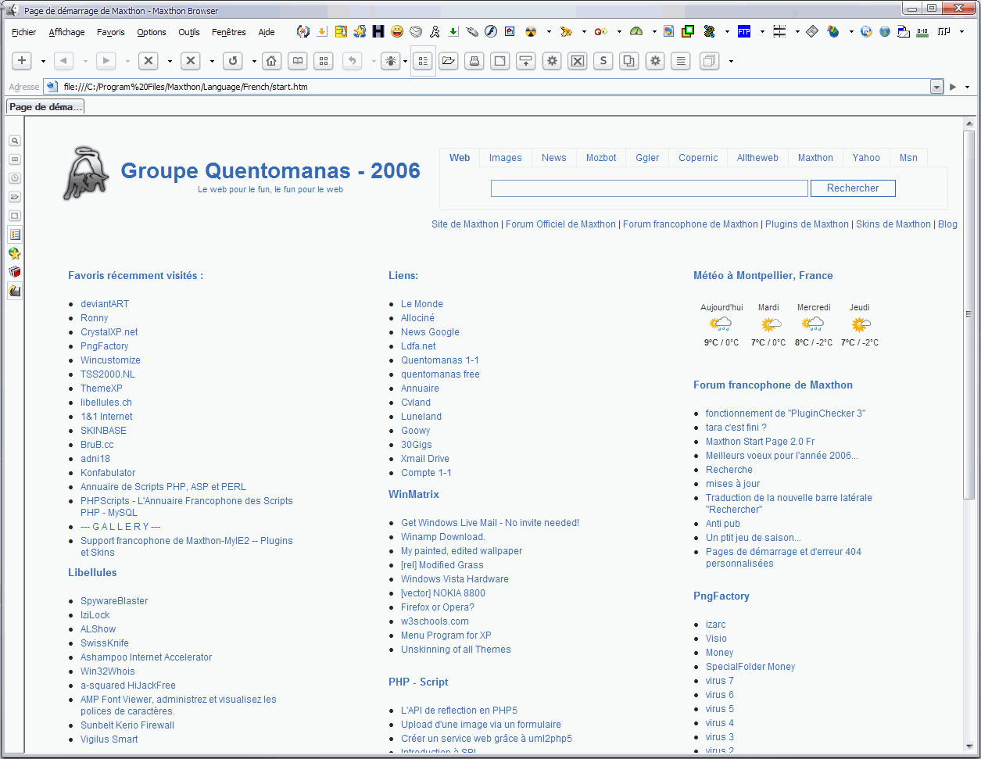Open the dropdown after the radioactive icon
This screenshot has height=759, width=981.
click(548, 32)
